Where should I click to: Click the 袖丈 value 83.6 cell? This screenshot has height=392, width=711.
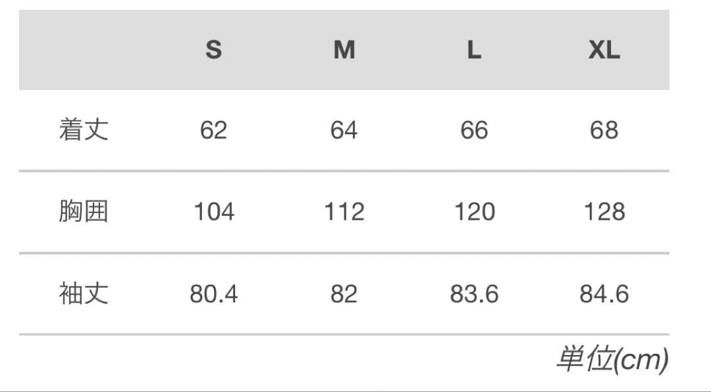coord(474,294)
